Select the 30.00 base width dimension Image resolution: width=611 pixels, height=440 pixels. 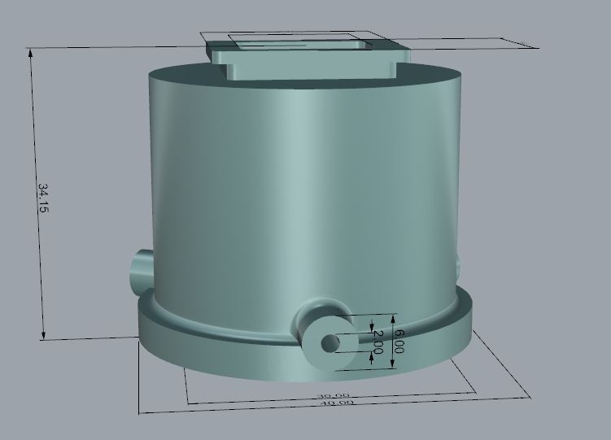pyautogui.click(x=333, y=395)
